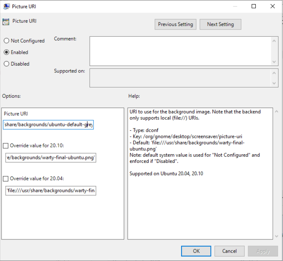The height and width of the screenshot is (261, 283).
Task: Click the 20.04 override value field
Action: [51, 191]
